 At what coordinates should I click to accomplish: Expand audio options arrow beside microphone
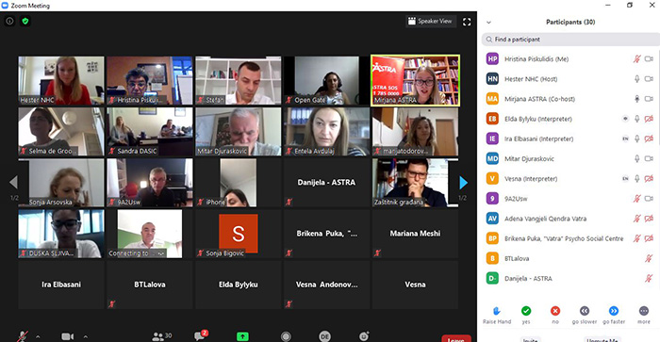(38, 336)
